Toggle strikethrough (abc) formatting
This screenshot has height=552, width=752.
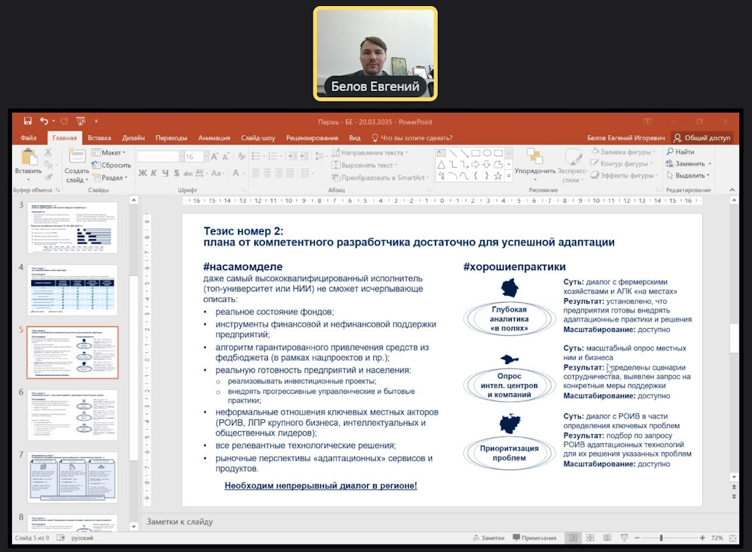pos(188,173)
